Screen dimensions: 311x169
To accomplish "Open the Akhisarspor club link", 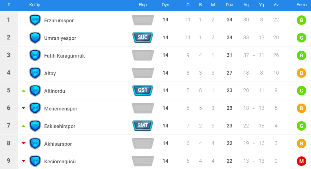I will (58, 144).
